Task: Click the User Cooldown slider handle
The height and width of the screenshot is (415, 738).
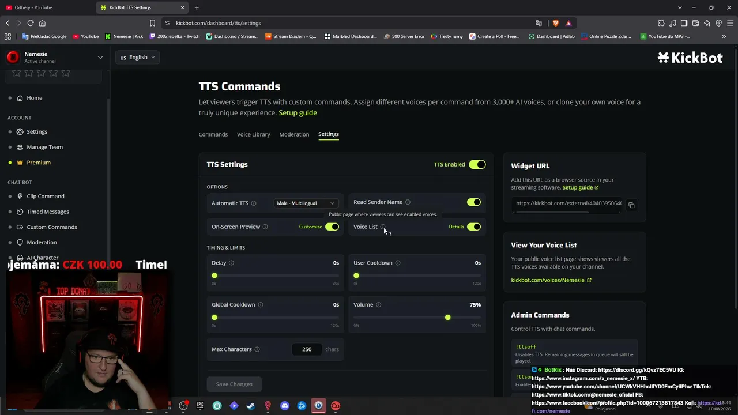Action: (356, 276)
